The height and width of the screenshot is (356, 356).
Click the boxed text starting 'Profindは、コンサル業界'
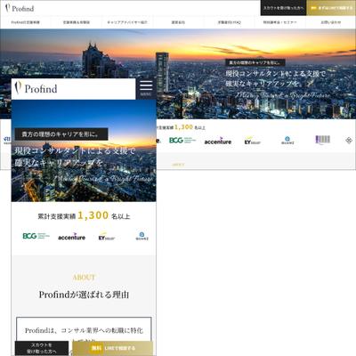84,330
